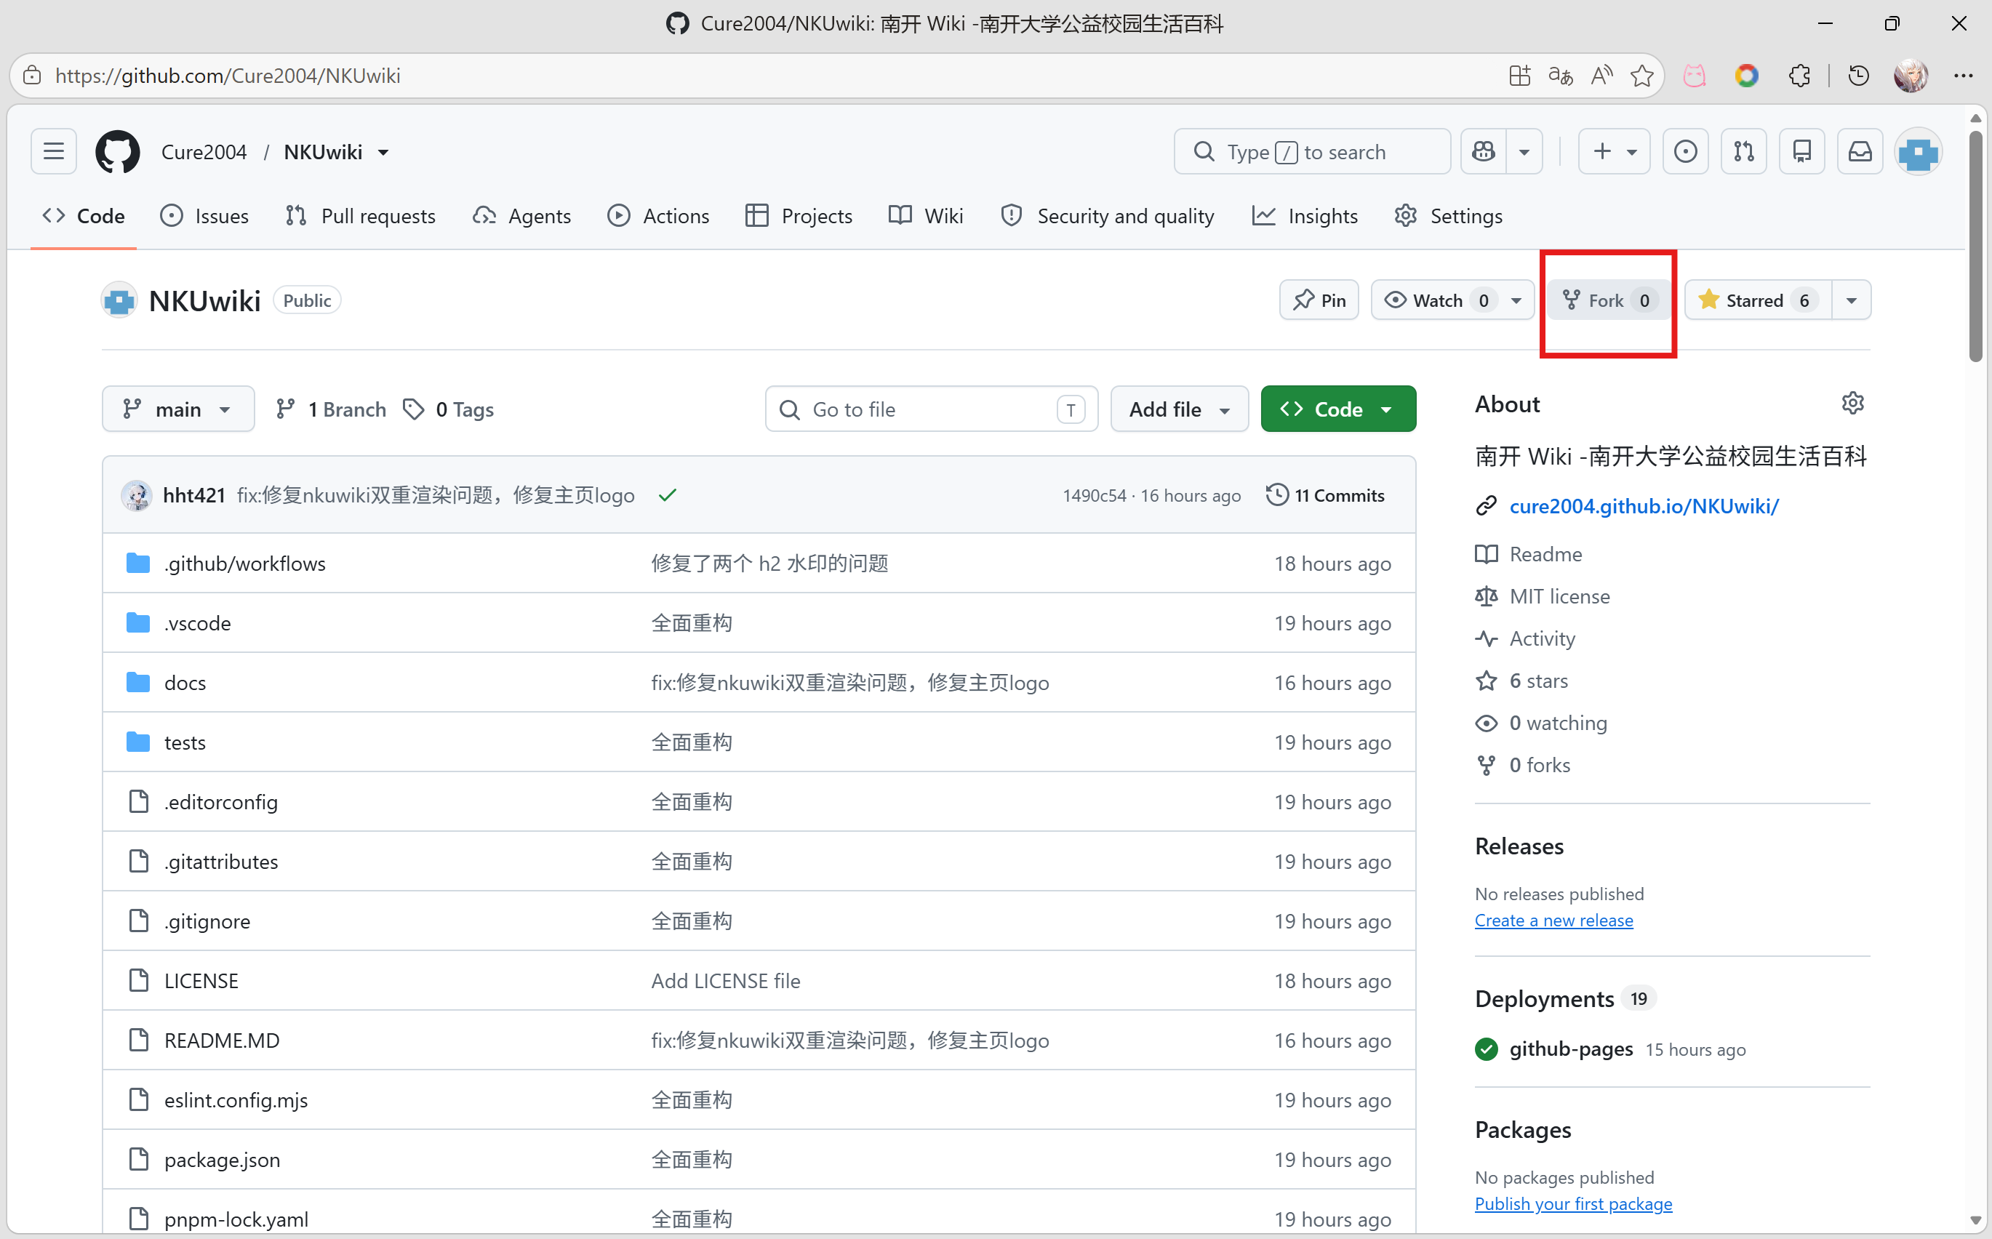View the 6 stars link

pos(1521,681)
